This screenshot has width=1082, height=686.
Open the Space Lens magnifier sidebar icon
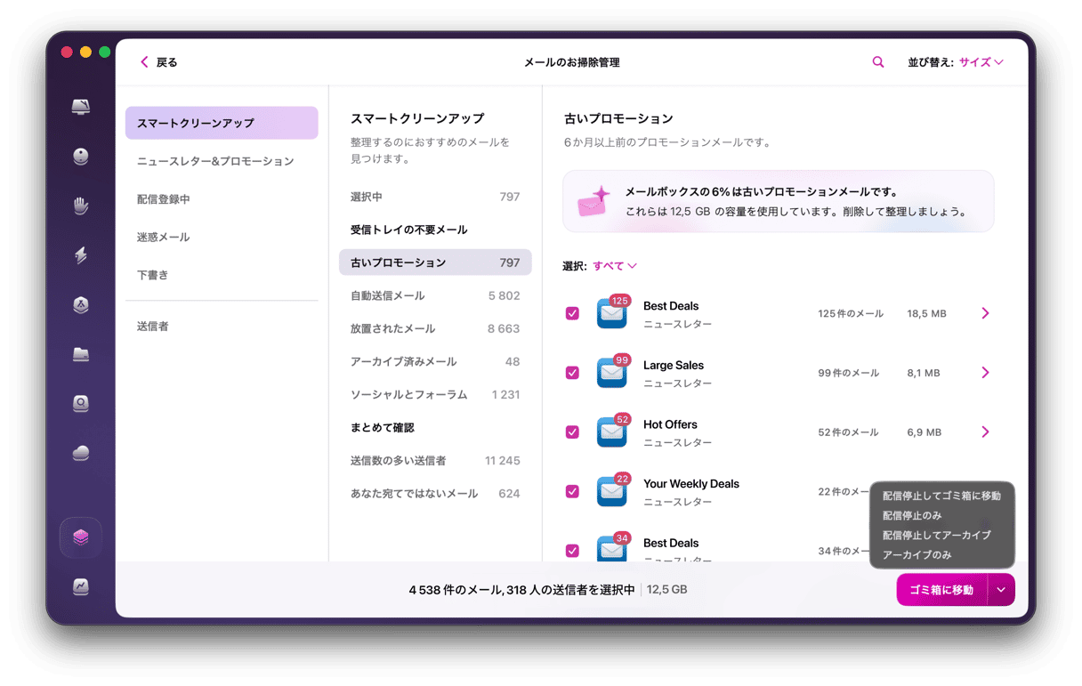point(81,404)
